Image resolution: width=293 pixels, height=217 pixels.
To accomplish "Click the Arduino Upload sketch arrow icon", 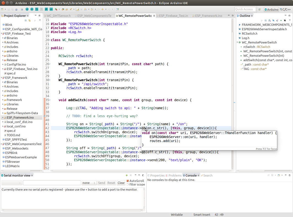I will pyautogui.click(x=32, y=9).
